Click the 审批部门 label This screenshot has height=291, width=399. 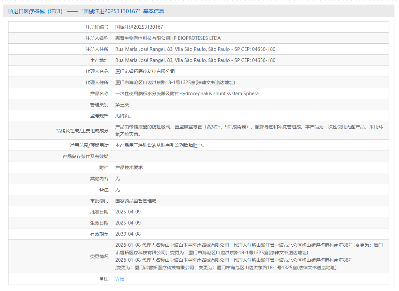point(100,201)
